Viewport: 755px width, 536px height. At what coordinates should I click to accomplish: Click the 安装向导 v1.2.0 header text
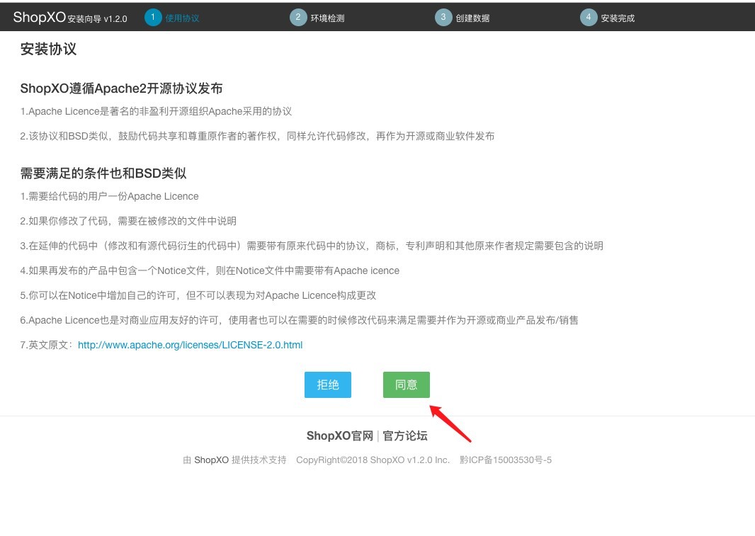(97, 19)
